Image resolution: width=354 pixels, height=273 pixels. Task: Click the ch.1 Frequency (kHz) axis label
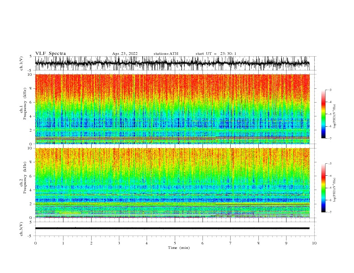23,109
